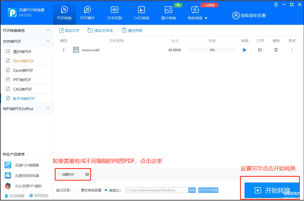Collapse the 文件转PDF section
The image size is (304, 201).
27,41
